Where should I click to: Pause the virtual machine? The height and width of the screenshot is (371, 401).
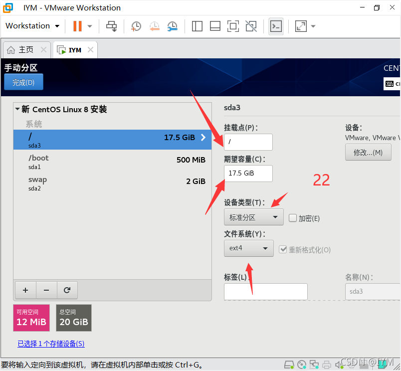pos(77,26)
